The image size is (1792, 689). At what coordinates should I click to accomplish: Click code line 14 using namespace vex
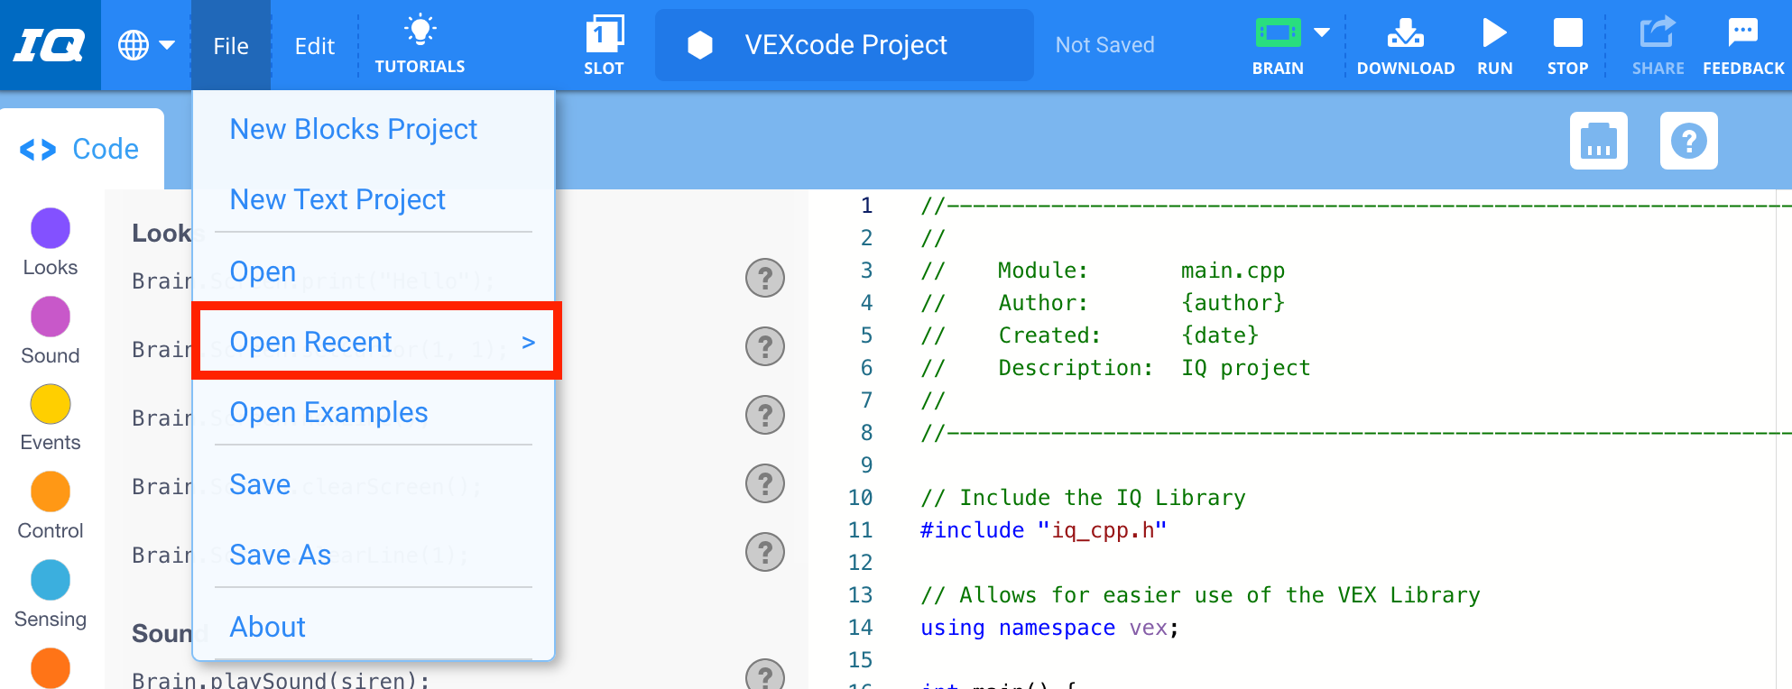(x=1049, y=628)
